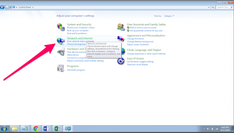Expand the Control Panel breadcrumb arrow
Viewport: 234px width, 133px height.
[x=33, y=7]
